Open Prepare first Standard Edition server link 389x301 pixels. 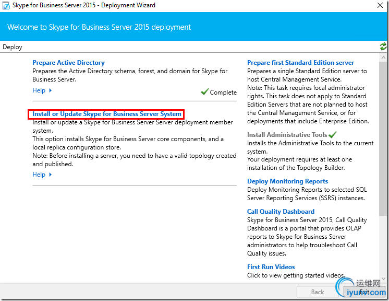coord(301,63)
